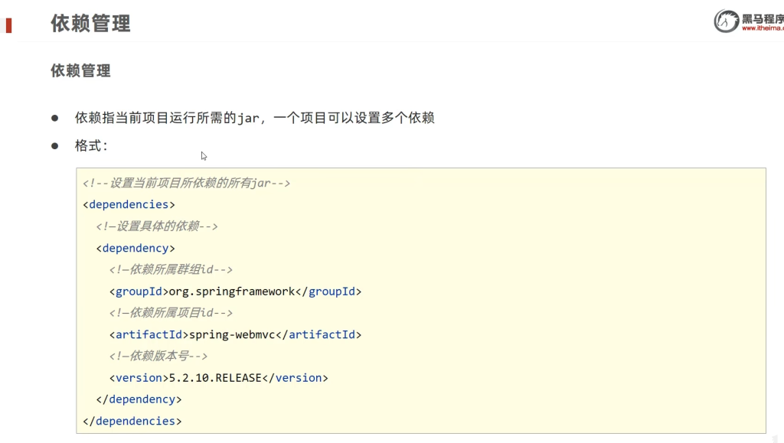Click the smaller 依赖管理 subheading

(80, 71)
